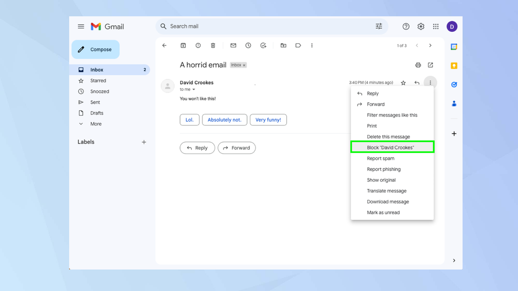Viewport: 518px width, 291px height.
Task: Select Report phishing from the open menu
Action: point(383,169)
